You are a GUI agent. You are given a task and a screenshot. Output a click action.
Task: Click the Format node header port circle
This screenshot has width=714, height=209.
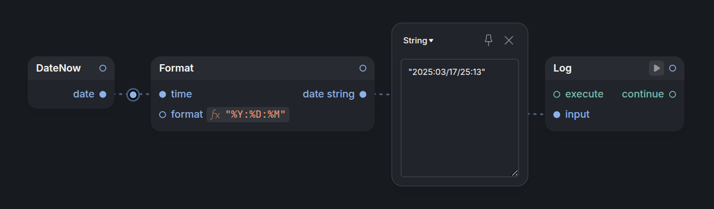pos(363,68)
